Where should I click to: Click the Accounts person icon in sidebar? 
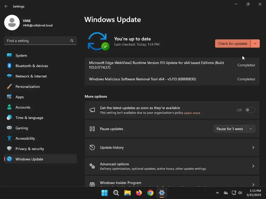(9, 107)
